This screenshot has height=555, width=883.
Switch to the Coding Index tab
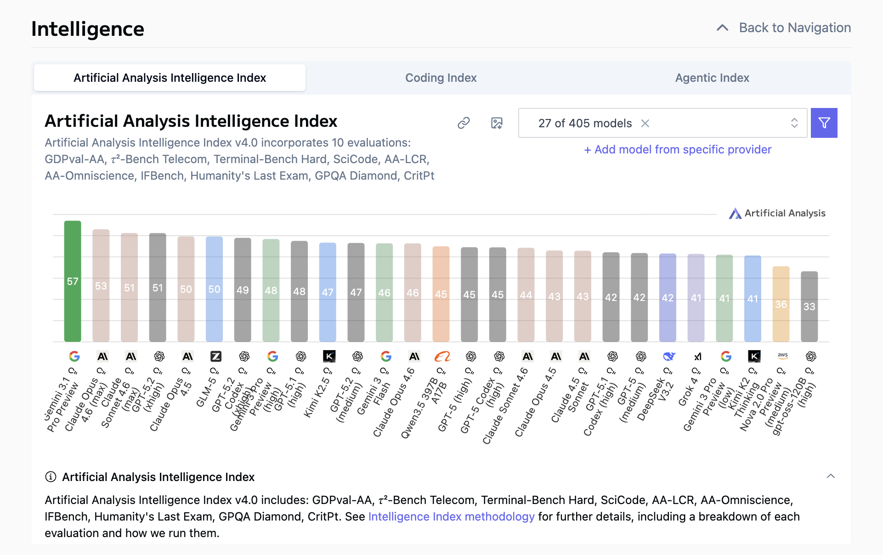pos(441,78)
